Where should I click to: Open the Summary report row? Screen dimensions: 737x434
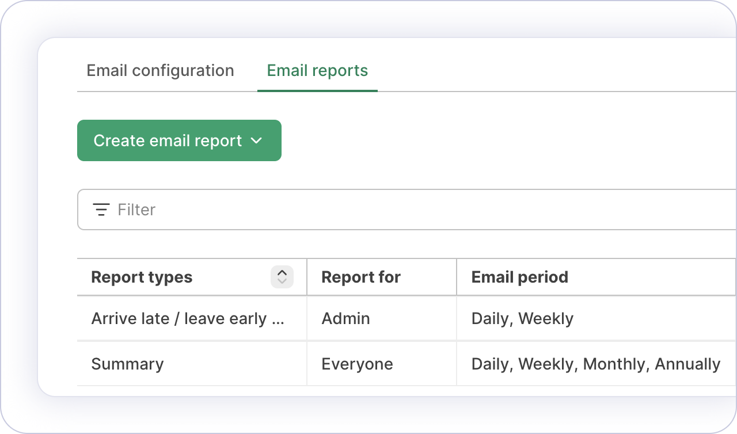(127, 364)
